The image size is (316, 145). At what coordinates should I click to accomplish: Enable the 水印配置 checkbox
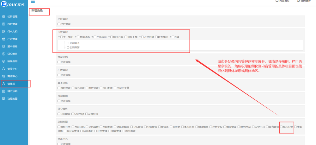point(101,127)
